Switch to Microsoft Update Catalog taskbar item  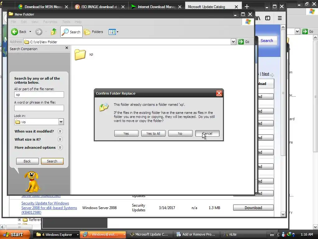149,234
